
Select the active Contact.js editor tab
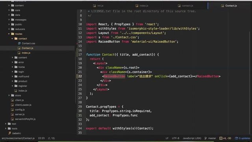[229, 6]
